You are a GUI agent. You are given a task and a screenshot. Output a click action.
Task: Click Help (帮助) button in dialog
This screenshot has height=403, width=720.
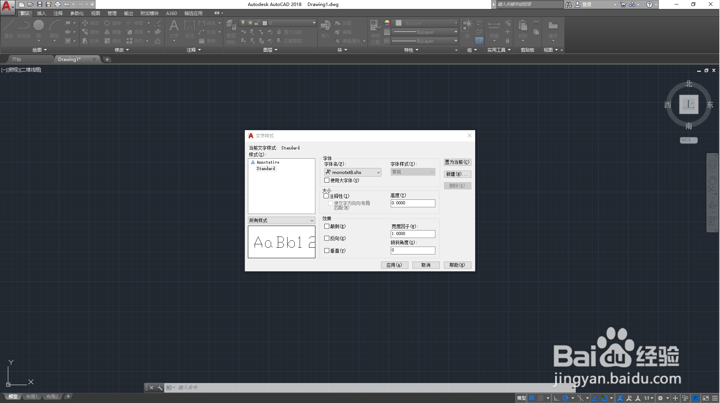pos(457,265)
